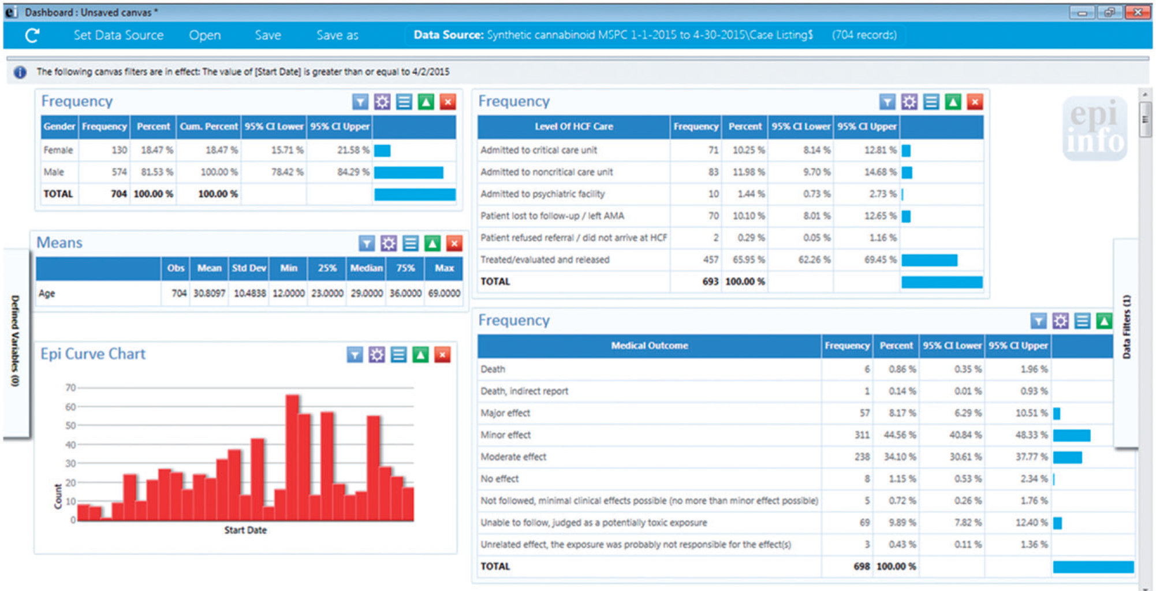1156x591 pixels.
Task: Open settings gear on Epi Curve Chart
Action: pyautogui.click(x=376, y=355)
